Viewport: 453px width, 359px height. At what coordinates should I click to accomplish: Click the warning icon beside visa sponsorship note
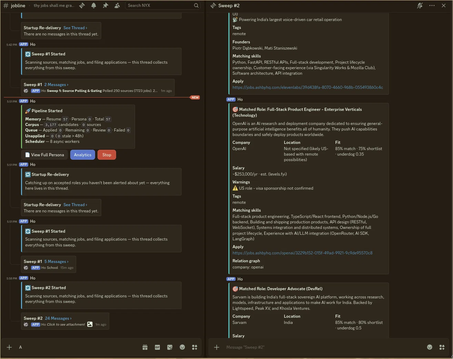coord(235,188)
